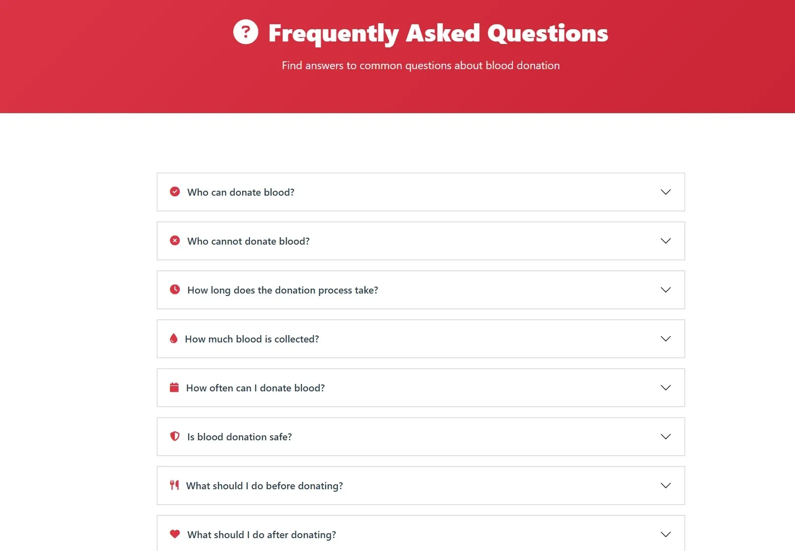Click the calendar icon next to 'How often can I donate blood?'
The width and height of the screenshot is (795, 551).
click(x=174, y=387)
